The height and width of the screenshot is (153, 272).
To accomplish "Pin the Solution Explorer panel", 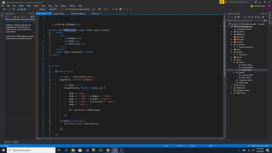I will pyautogui.click(x=263, y=14).
